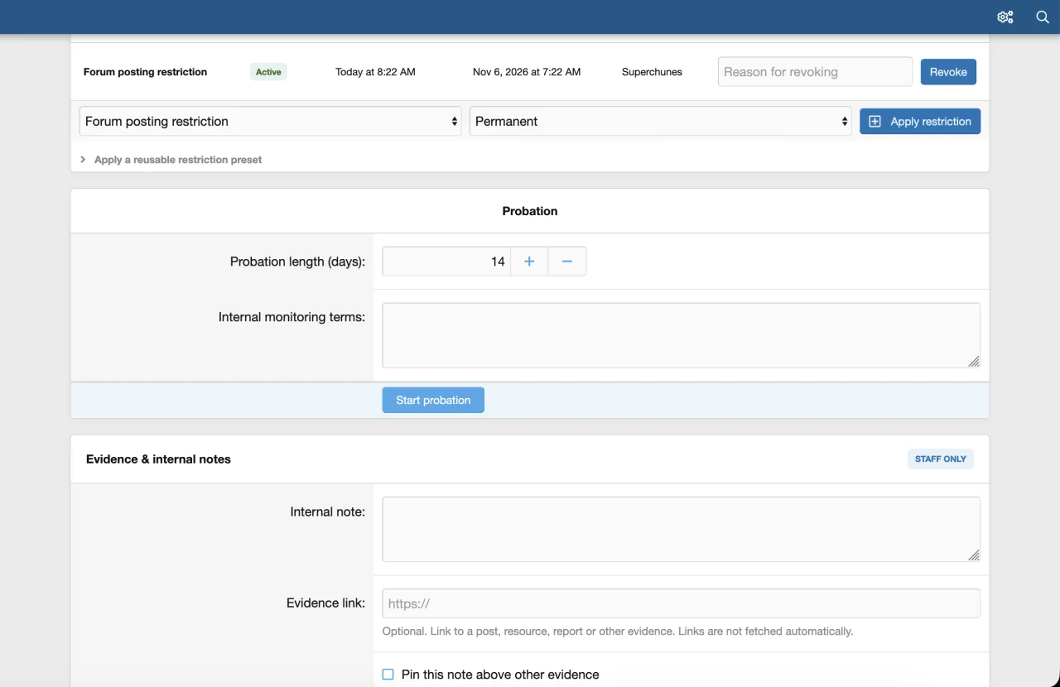Click the 'STAFF ONLY' badge
This screenshot has width=1060, height=687.
(x=941, y=459)
